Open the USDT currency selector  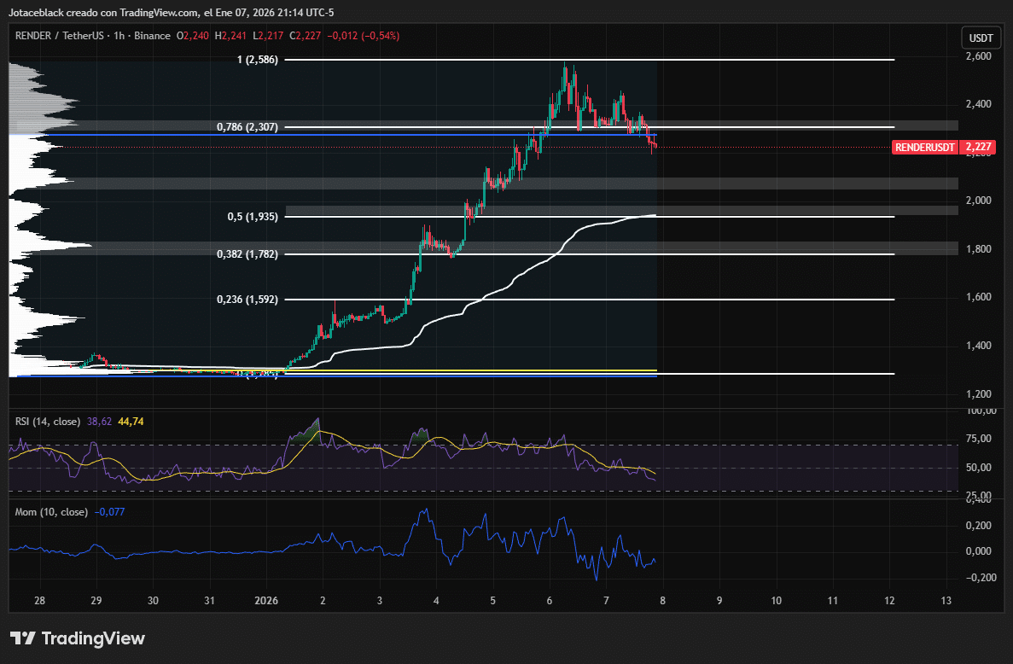coord(977,38)
